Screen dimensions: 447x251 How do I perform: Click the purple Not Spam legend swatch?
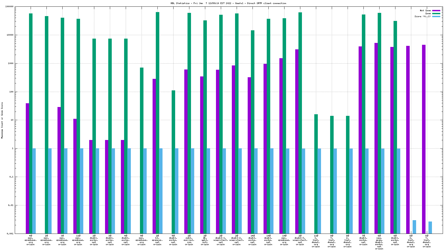[436, 11]
